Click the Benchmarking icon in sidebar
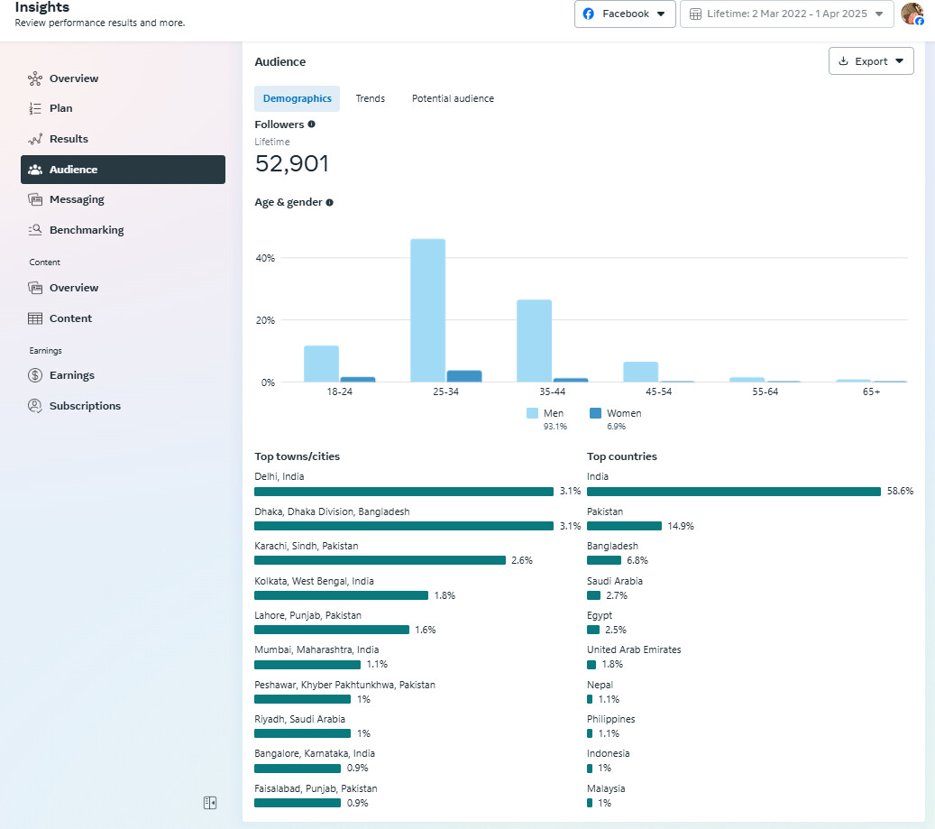Screen dimensions: 935x829 coord(35,230)
